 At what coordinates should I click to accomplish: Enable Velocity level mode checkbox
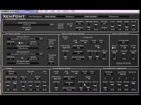118,74
